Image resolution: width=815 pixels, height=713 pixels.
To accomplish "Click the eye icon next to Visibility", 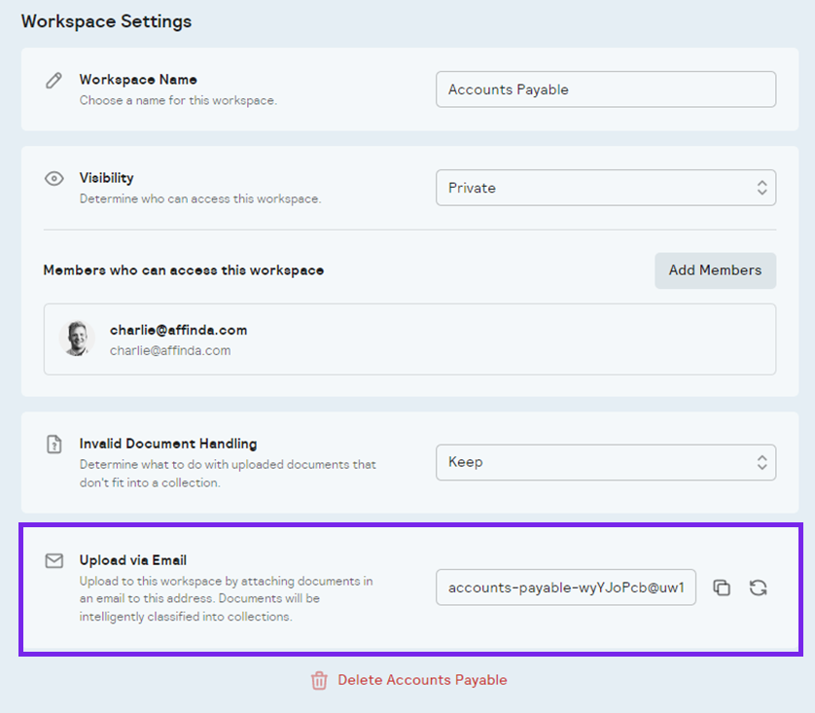I will coord(54,179).
